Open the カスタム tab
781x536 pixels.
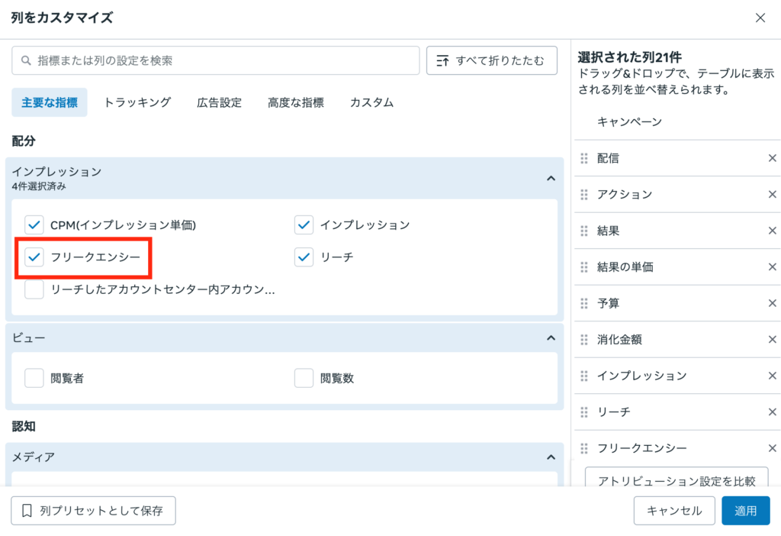coord(371,101)
